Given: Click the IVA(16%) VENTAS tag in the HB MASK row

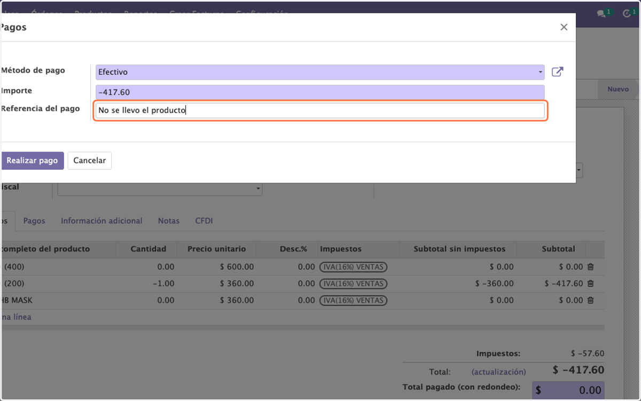Looking at the screenshot, I should [353, 301].
